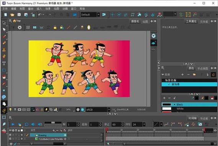
Task: Click the gear settings icon in camera toolbar
Action: pyautogui.click(x=20, y=28)
